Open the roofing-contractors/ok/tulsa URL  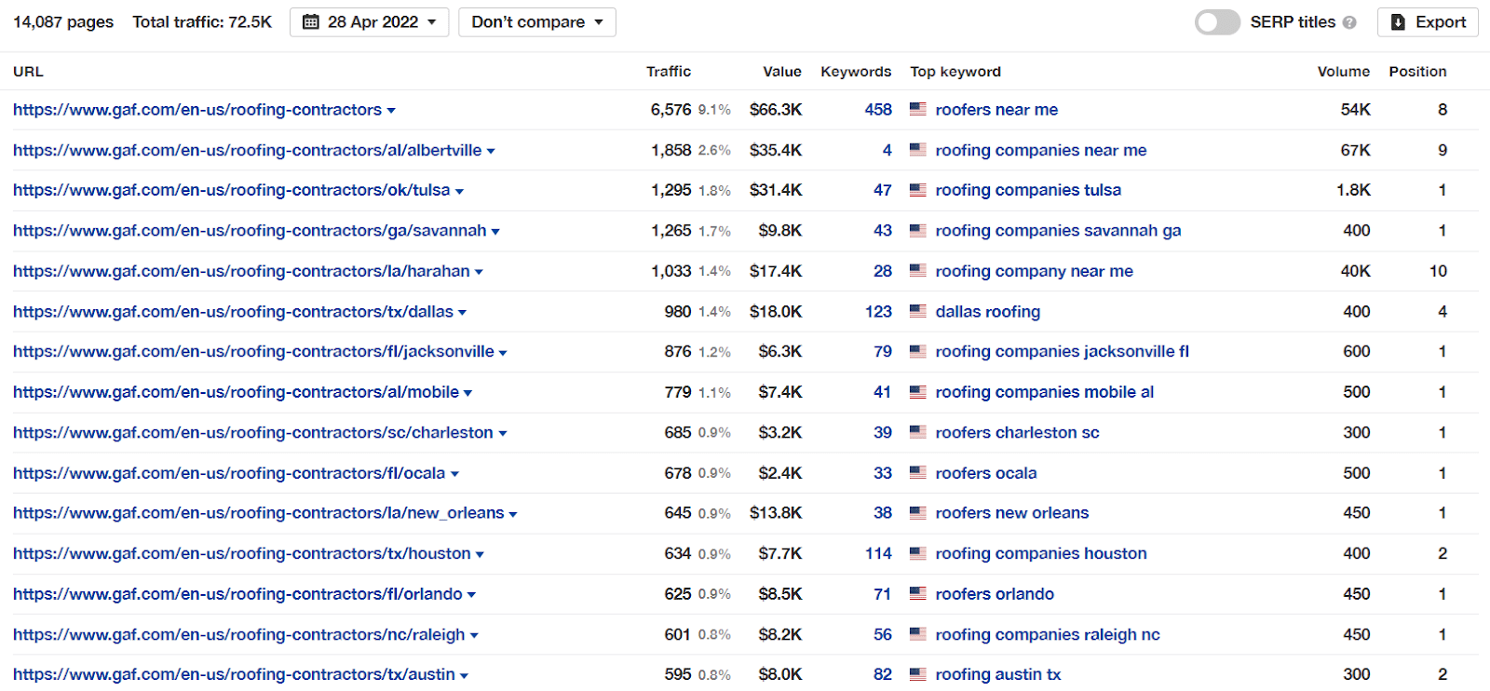231,190
